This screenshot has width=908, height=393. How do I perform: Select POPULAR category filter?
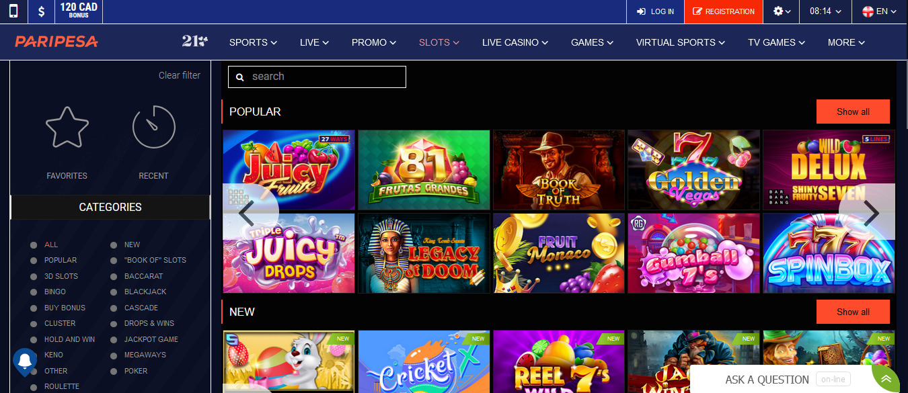(x=61, y=260)
